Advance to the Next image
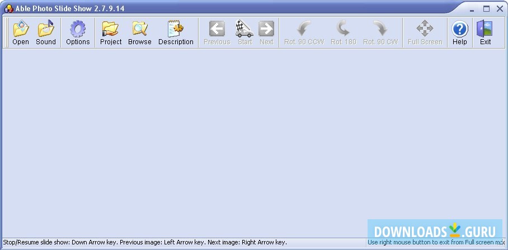 coord(266,32)
